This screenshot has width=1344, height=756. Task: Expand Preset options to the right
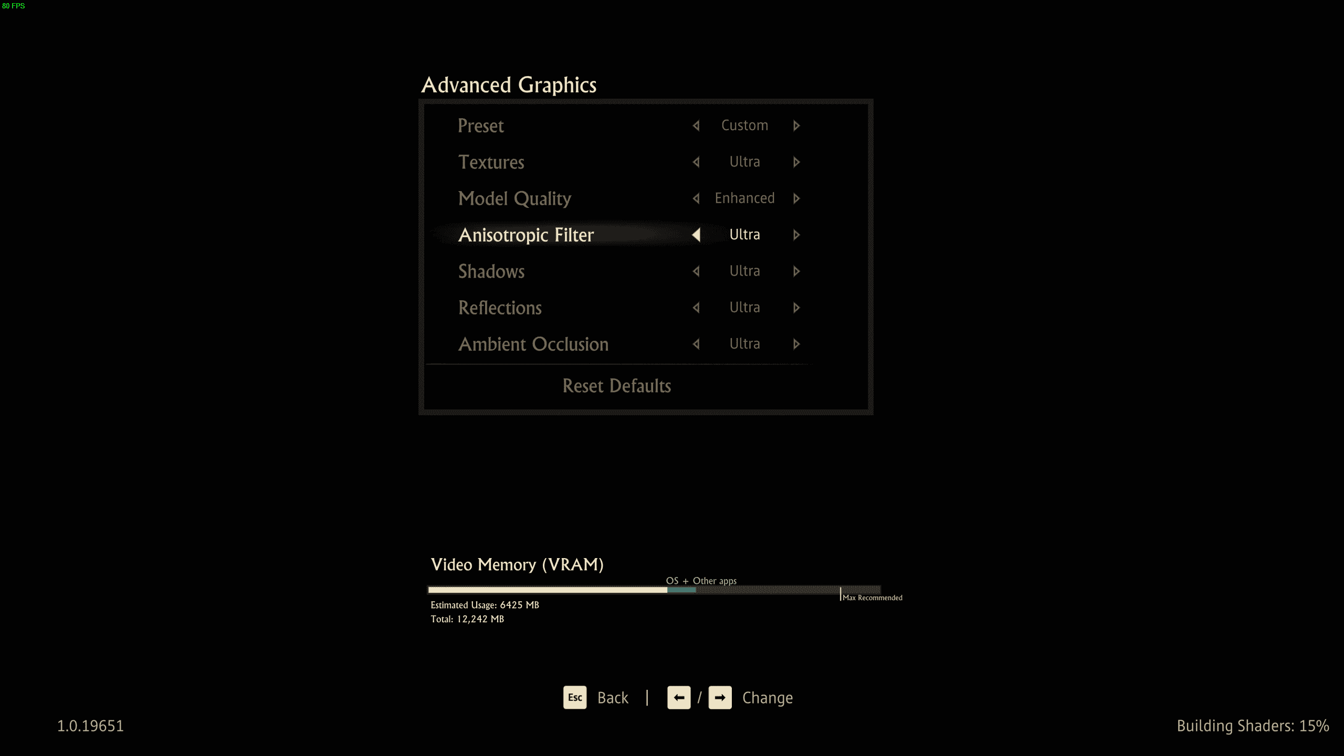click(796, 124)
